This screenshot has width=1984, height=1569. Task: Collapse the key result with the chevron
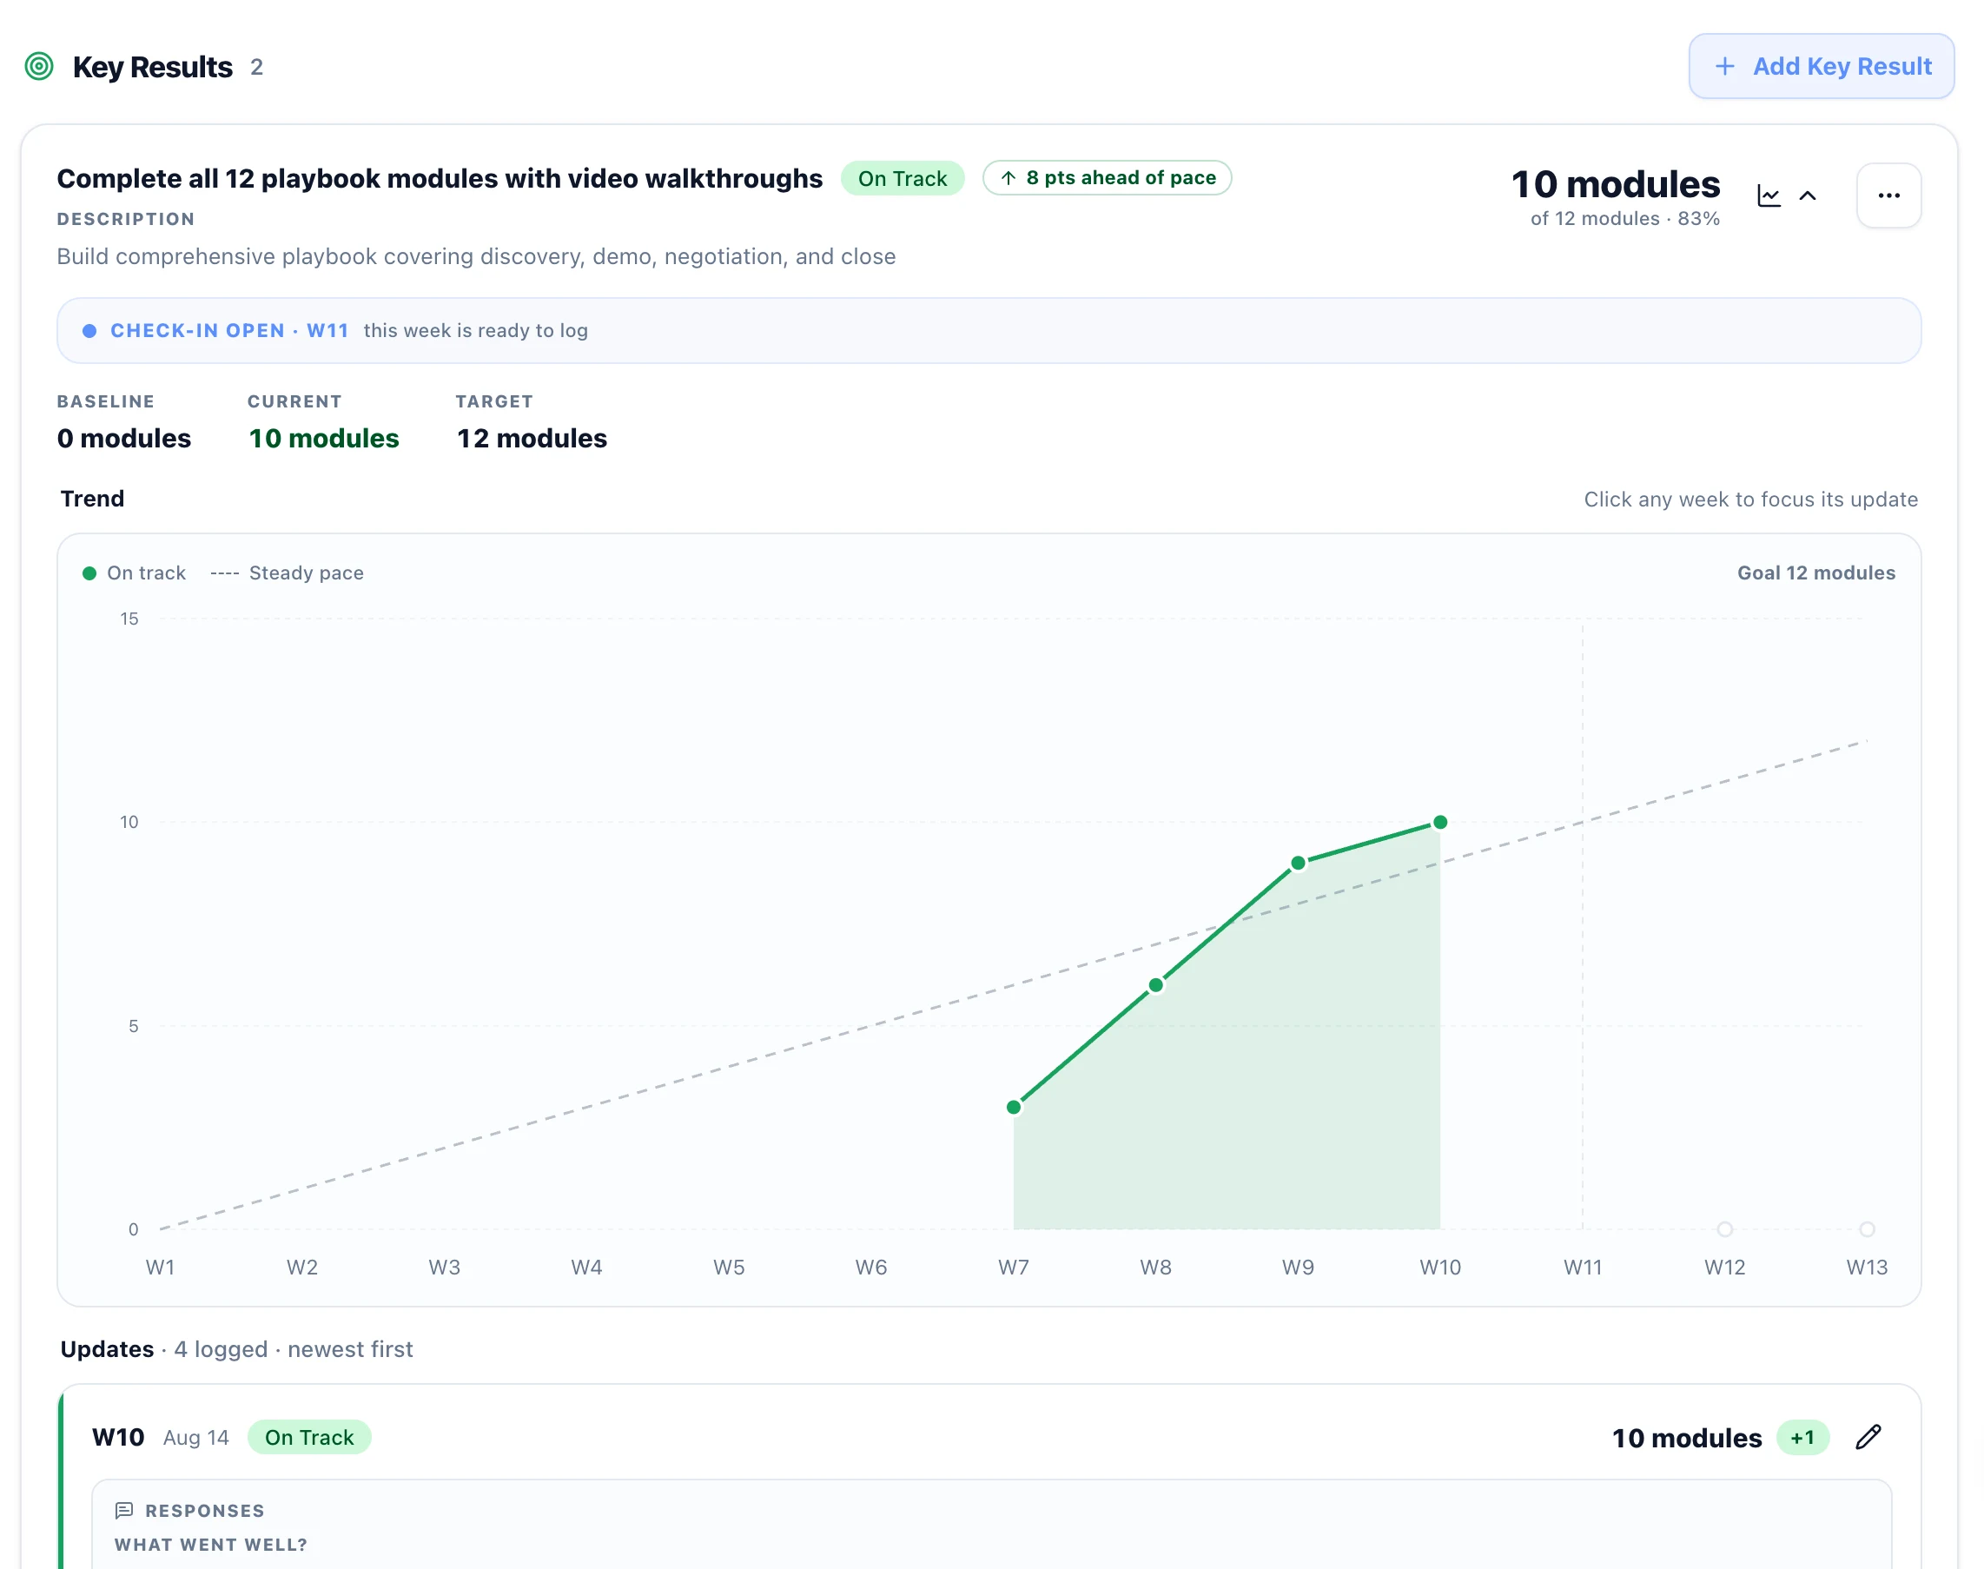pos(1807,195)
